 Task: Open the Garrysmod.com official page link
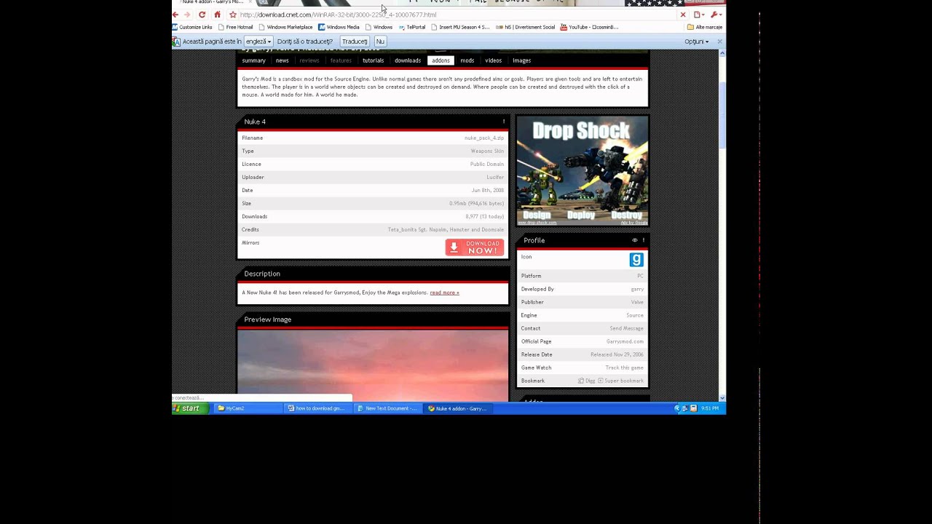point(625,341)
